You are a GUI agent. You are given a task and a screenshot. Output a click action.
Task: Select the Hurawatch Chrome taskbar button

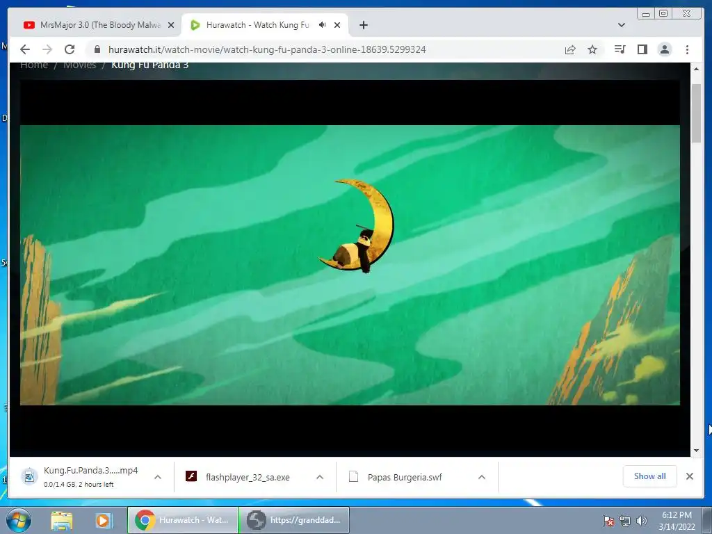183,520
